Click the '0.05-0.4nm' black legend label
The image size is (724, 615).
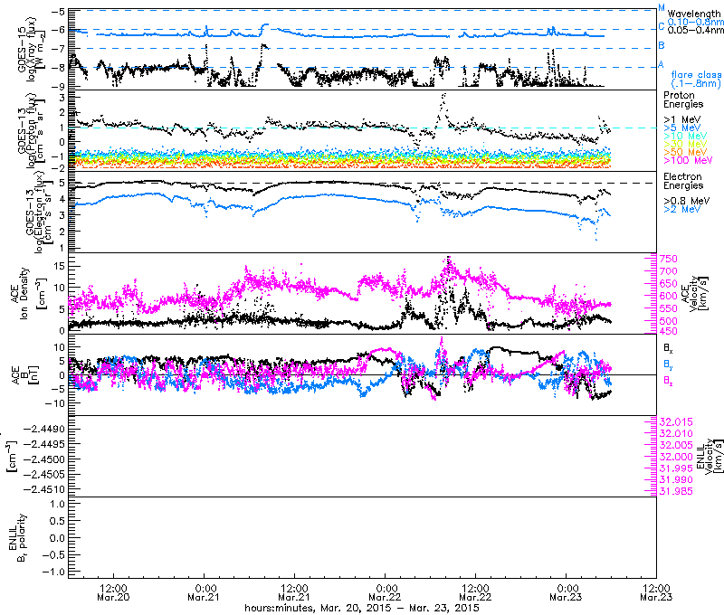point(695,30)
